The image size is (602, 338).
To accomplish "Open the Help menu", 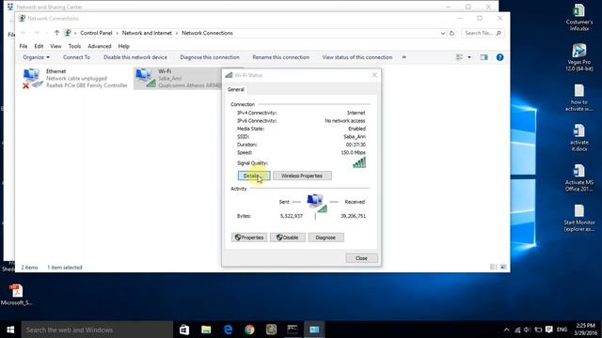I will pos(123,46).
